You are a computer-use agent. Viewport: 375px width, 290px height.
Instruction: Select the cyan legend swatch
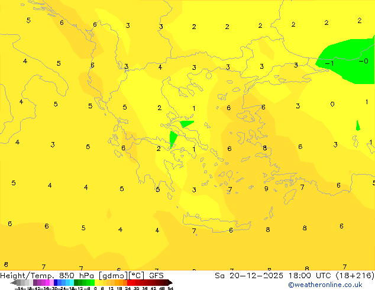pyautogui.click(x=72, y=282)
